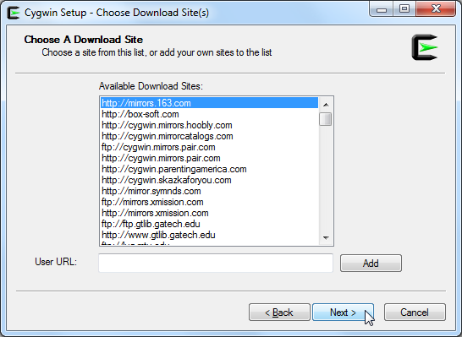462x337 pixels.
Task: Add the user URL with Add button
Action: tap(371, 263)
